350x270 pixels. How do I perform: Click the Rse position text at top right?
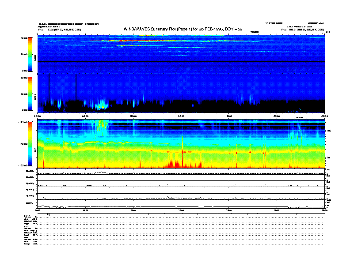pyautogui.click(x=302, y=30)
